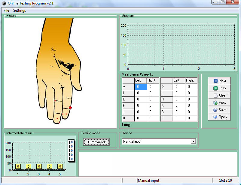Select row J Right value cell

pyautogui.click(x=153, y=112)
